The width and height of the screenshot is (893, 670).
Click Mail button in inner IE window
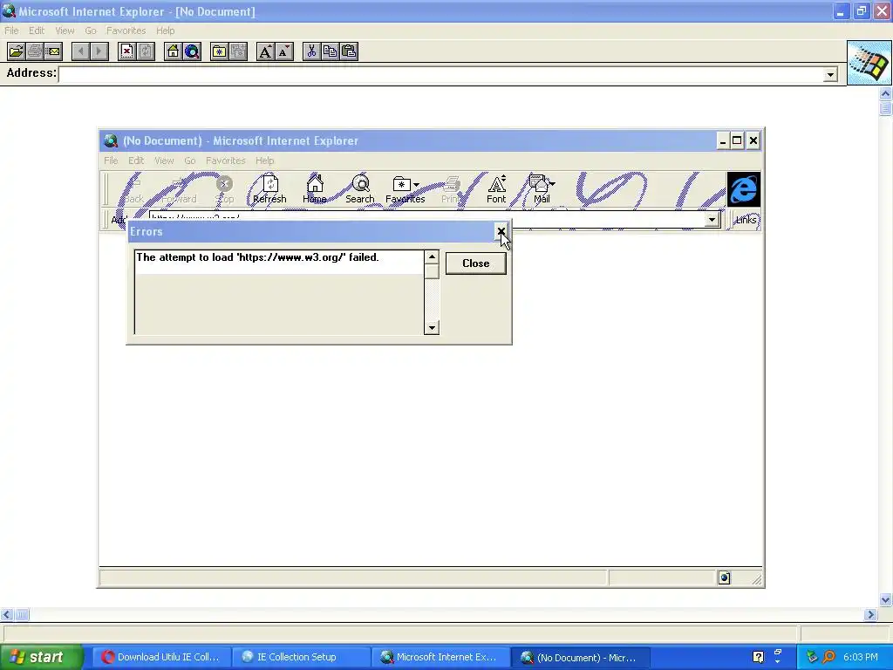point(542,189)
